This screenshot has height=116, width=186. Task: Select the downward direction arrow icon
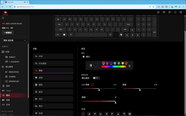coord(95,114)
